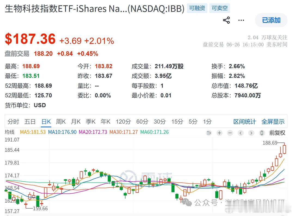Click the 已添加 button
This screenshot has height=216, width=294.
pos(271,20)
